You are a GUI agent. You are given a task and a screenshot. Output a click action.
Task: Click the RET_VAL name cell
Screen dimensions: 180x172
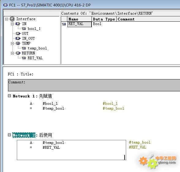[80, 24]
